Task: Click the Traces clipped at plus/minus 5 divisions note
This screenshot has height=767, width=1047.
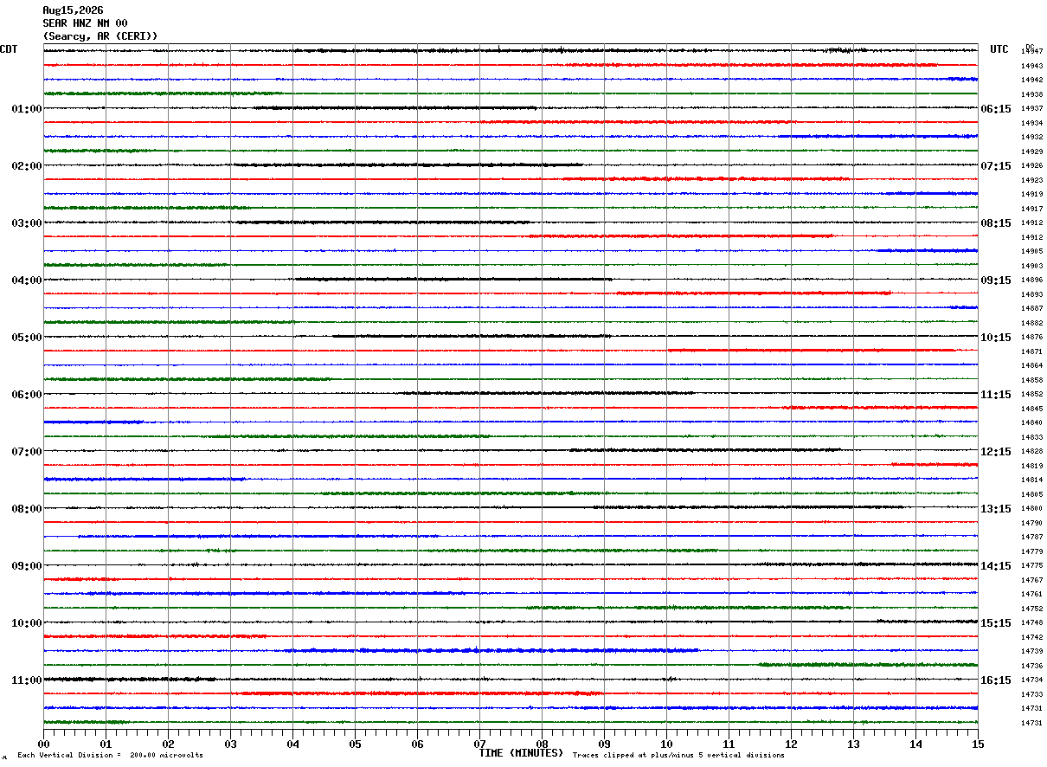Action: (x=678, y=756)
